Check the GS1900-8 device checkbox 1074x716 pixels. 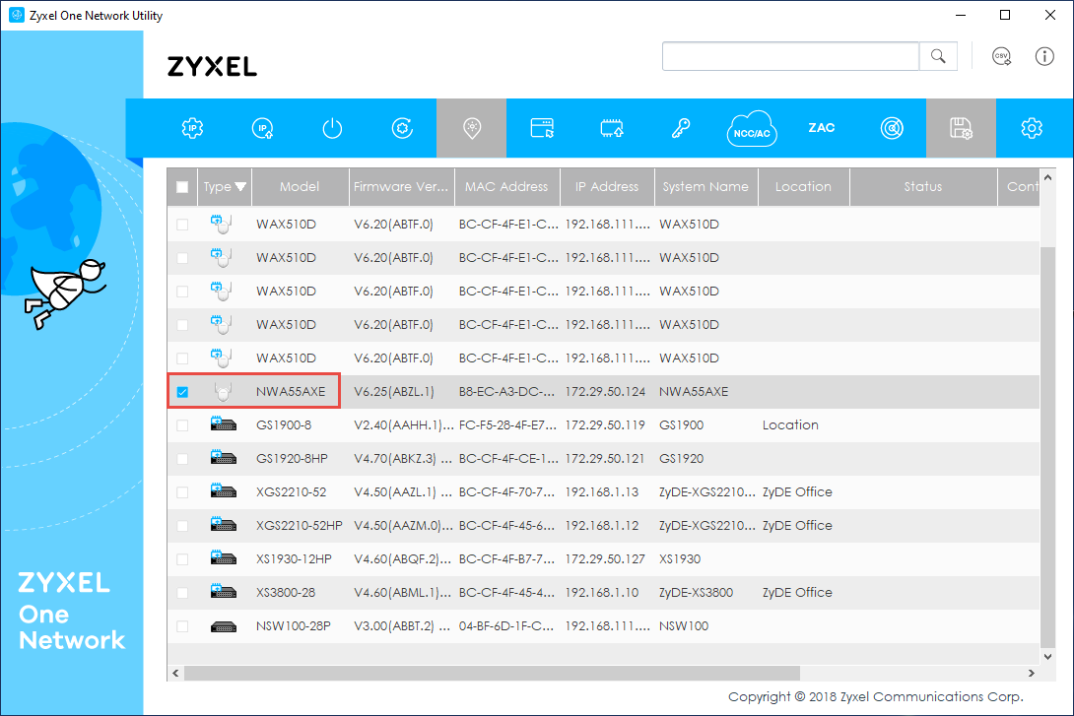coord(182,425)
